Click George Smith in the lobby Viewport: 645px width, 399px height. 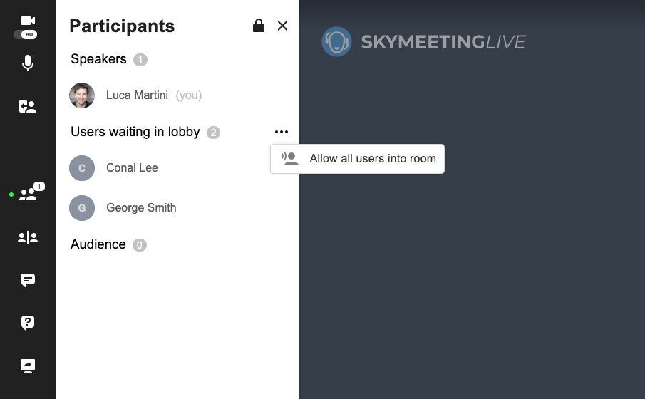(141, 208)
